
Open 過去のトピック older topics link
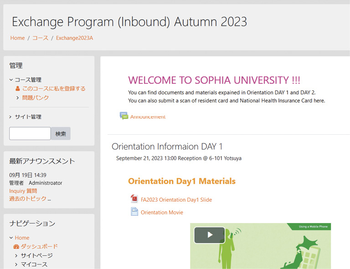(28, 198)
